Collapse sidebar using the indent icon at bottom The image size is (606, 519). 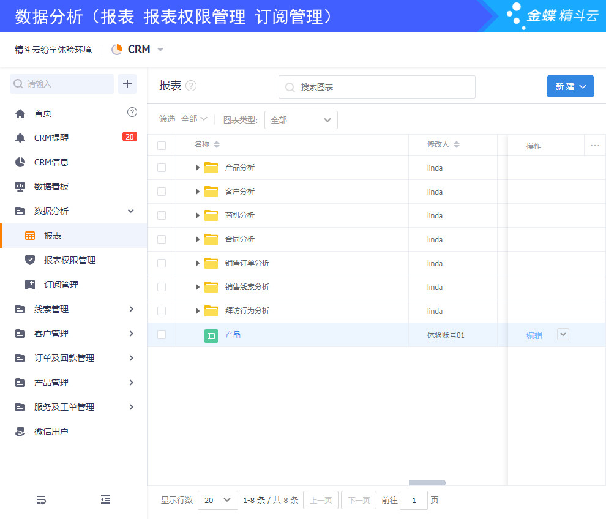(105, 499)
